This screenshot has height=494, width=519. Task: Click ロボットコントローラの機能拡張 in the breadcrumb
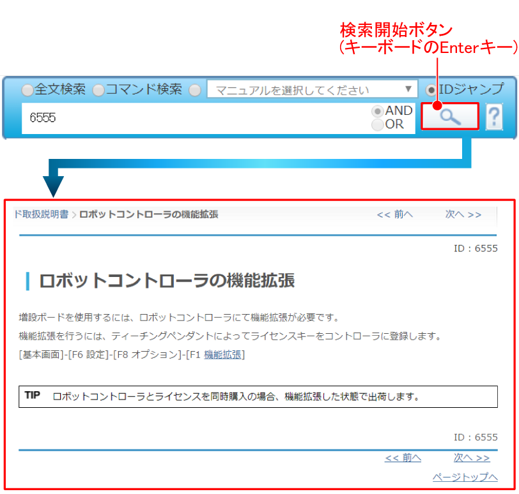[x=149, y=214]
